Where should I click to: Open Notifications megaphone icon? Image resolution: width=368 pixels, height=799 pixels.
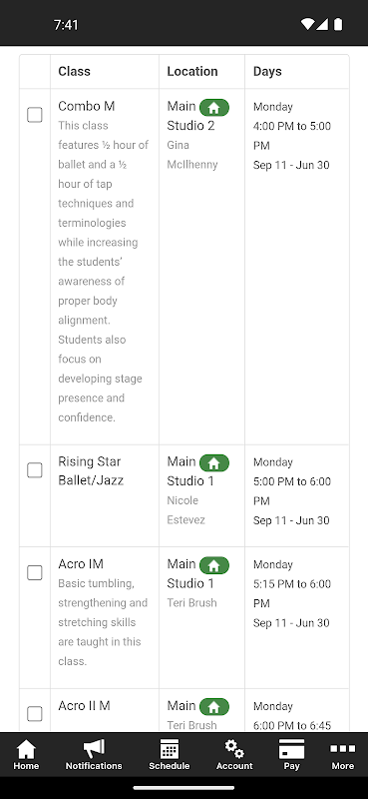94,748
